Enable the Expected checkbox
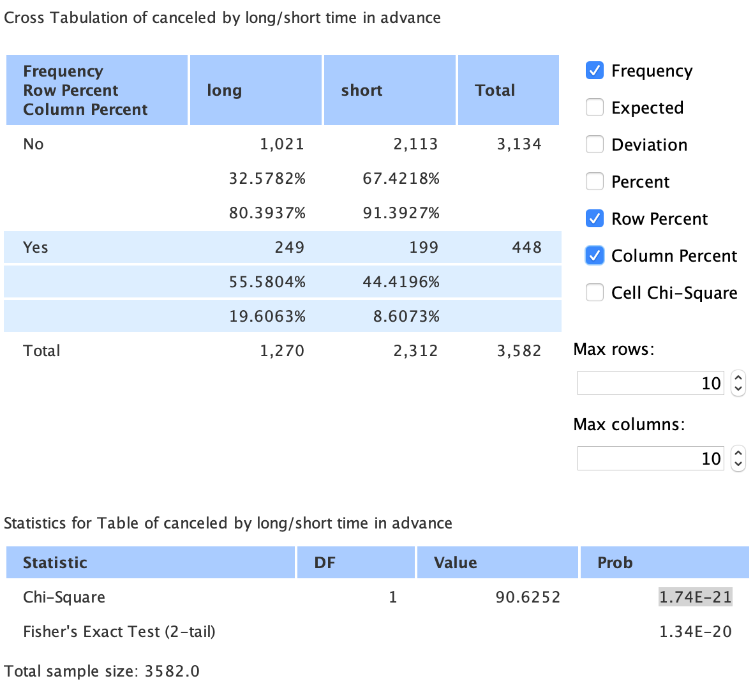 tap(594, 108)
